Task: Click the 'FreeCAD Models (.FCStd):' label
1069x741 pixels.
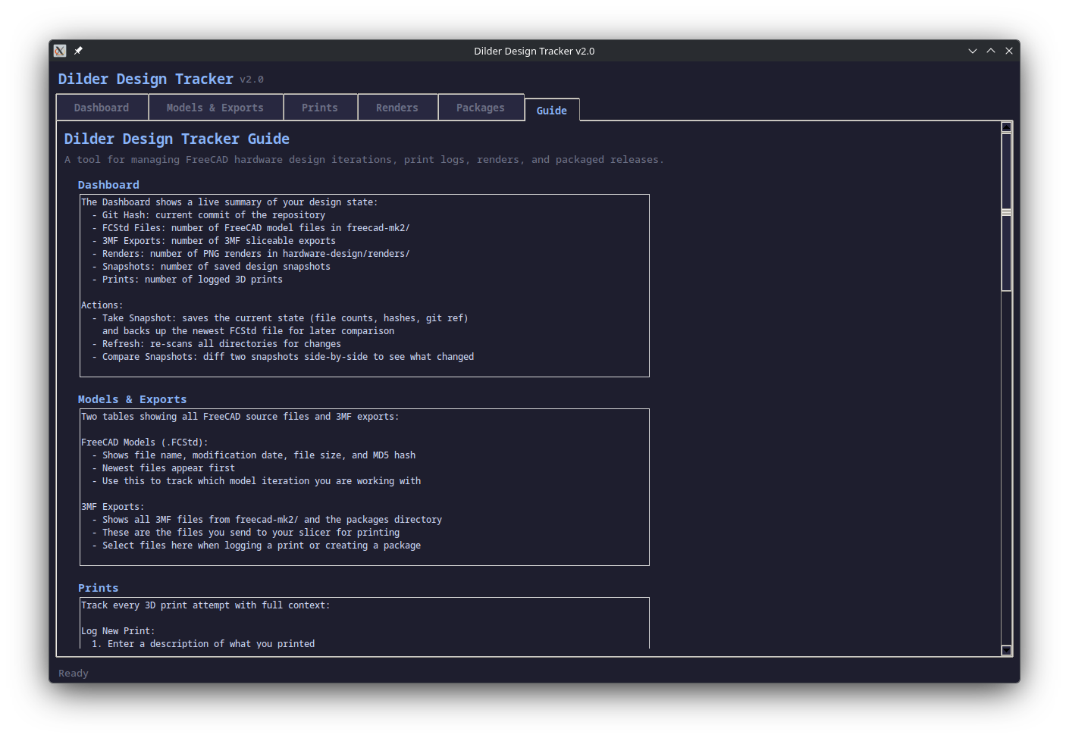Action: [144, 442]
